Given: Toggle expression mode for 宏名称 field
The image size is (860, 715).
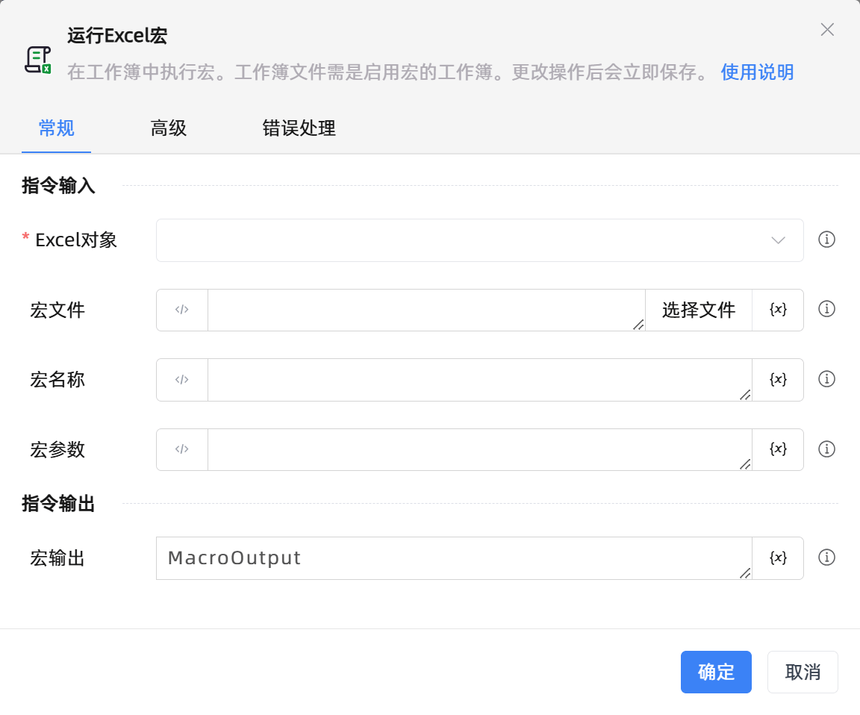Looking at the screenshot, I should pyautogui.click(x=182, y=379).
